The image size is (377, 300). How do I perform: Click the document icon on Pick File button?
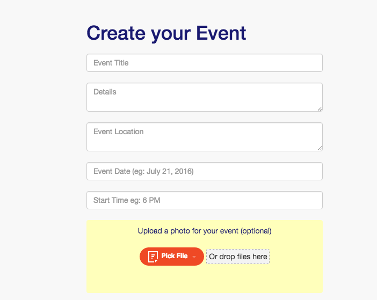(x=153, y=257)
